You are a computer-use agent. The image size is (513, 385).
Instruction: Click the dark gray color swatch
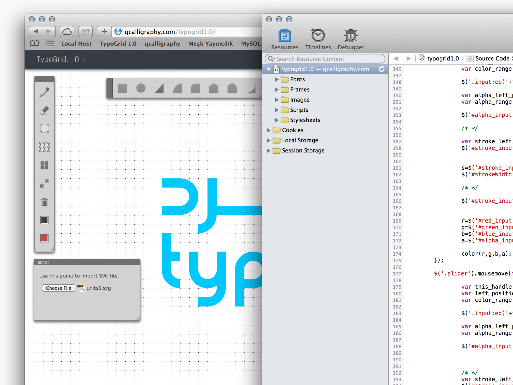(44, 220)
